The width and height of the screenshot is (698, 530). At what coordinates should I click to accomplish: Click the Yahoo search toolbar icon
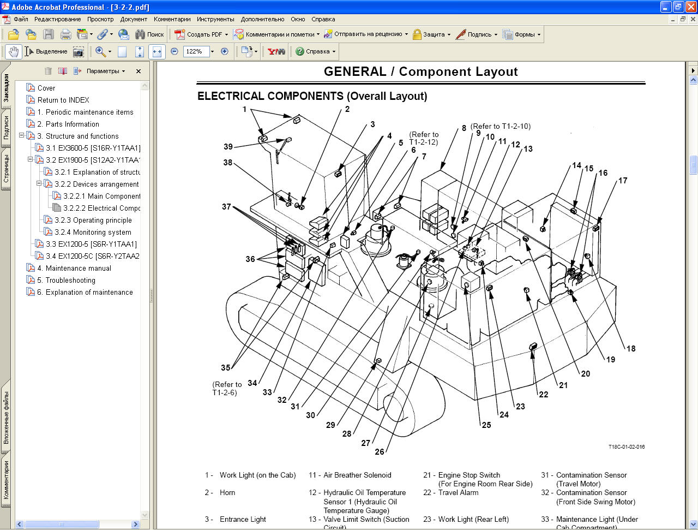point(276,51)
